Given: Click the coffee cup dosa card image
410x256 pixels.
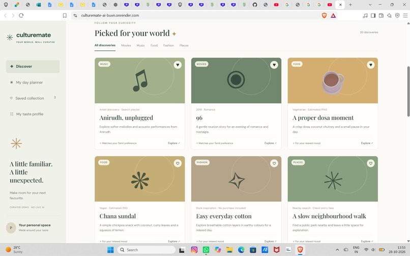Looking at the screenshot, I should pos(333,80).
